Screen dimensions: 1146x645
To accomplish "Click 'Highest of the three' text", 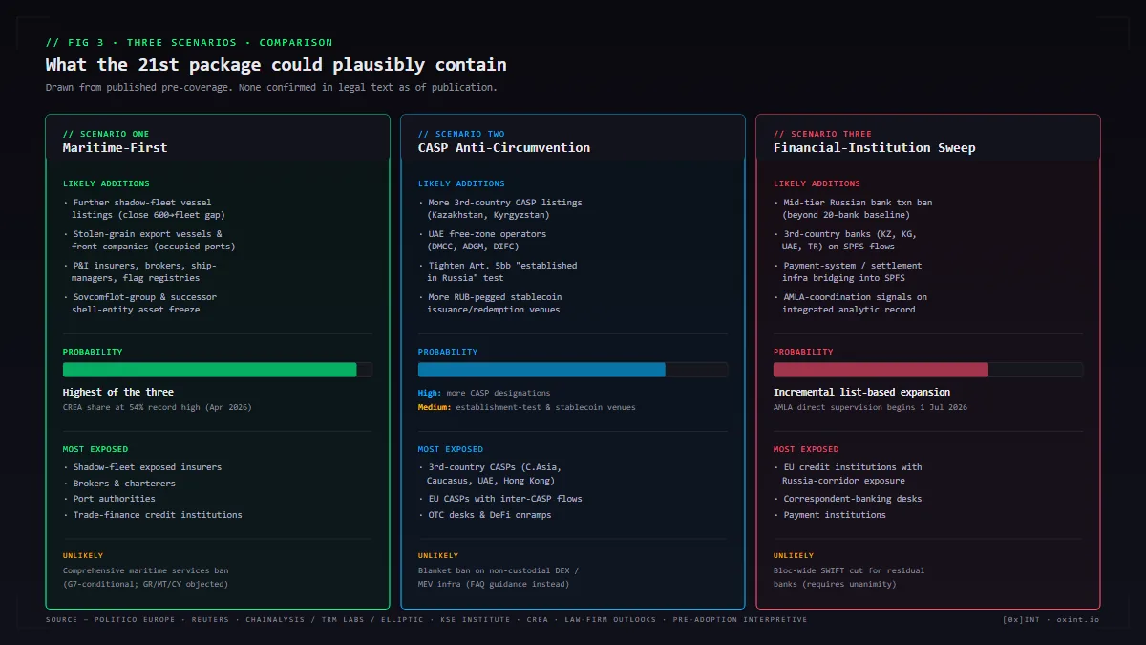I will pos(118,392).
